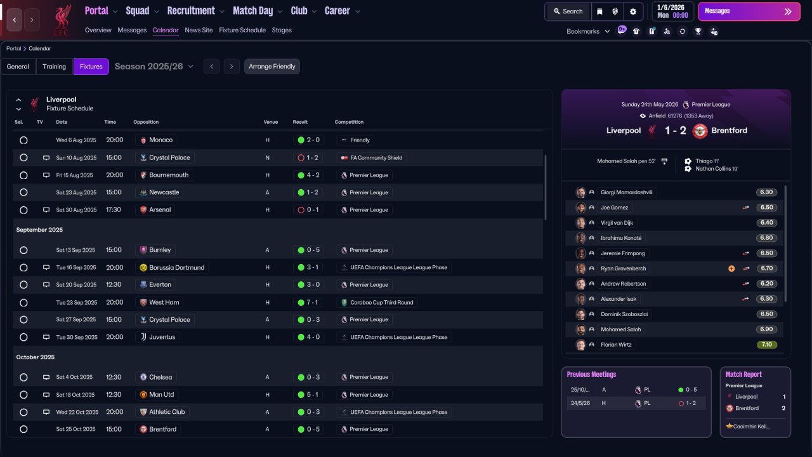
Task: Click the Bournemouth club badge
Action: [x=143, y=175]
